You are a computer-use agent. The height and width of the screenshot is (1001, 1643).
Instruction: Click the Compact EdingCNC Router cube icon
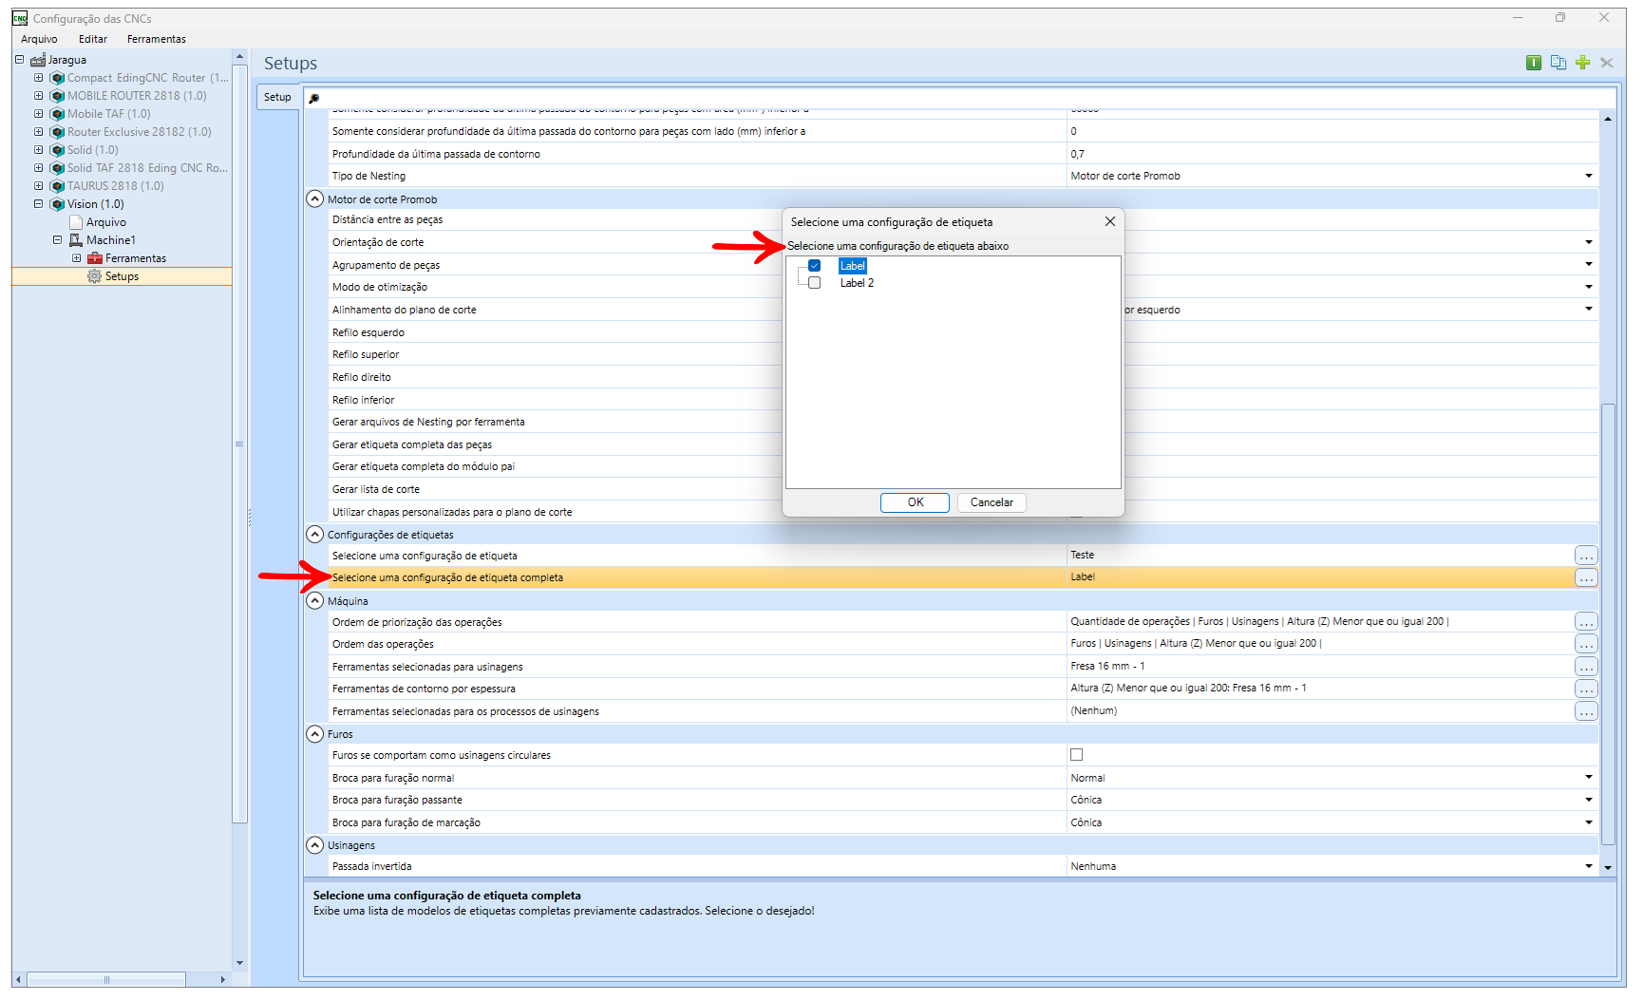pos(57,78)
